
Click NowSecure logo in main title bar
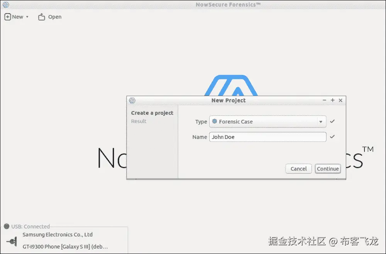pos(6,4)
